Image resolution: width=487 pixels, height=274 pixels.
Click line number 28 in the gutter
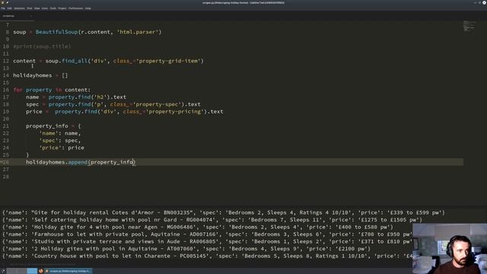(5, 177)
